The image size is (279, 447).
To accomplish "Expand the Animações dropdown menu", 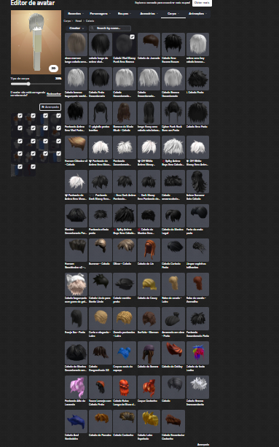I will pos(198,14).
